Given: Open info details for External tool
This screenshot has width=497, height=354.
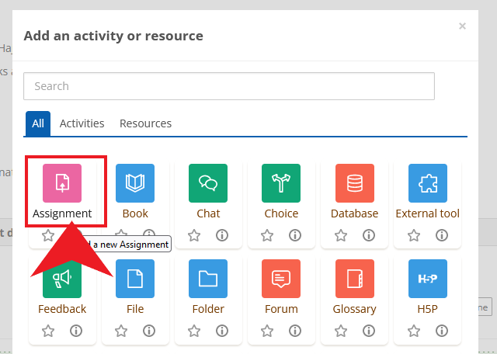Looking at the screenshot, I should (x=441, y=235).
